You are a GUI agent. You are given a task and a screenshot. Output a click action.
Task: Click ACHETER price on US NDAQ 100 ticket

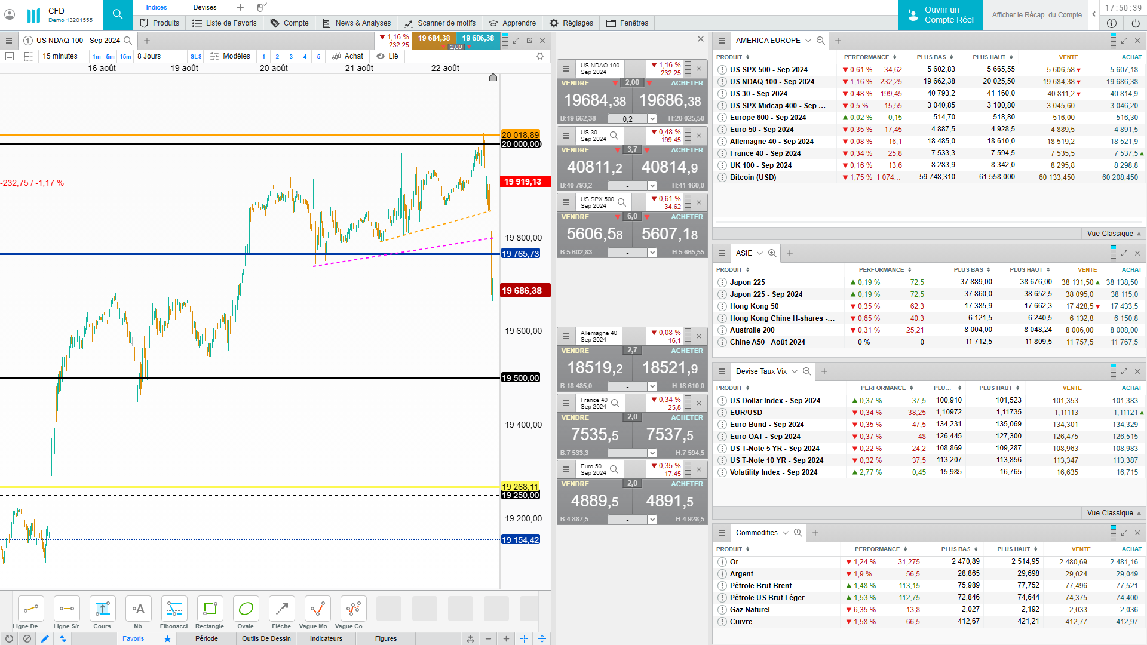(x=670, y=100)
